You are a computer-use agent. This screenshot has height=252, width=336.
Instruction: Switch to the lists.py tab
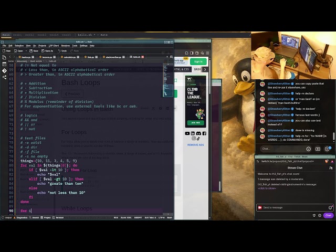point(91,57)
